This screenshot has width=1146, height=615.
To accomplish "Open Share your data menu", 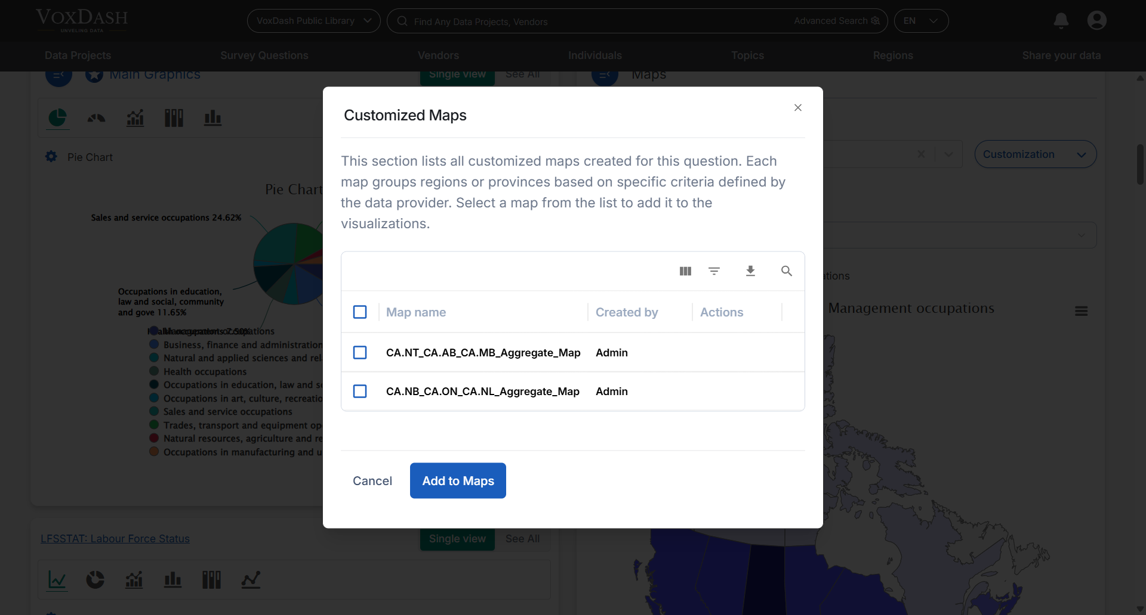I will 1061,55.
